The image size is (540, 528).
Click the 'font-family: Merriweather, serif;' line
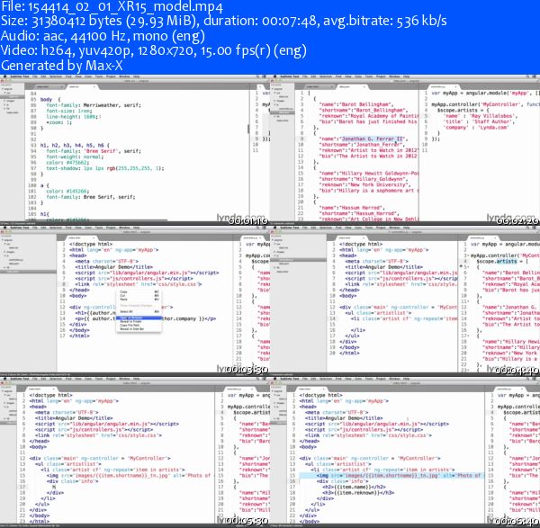click(94, 105)
